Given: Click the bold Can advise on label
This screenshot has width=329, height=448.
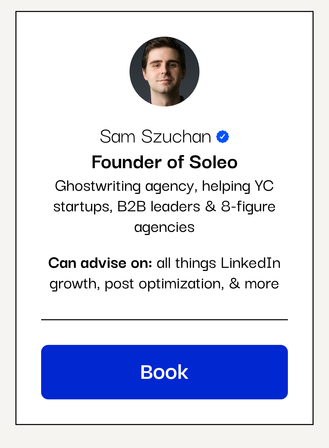Looking at the screenshot, I should pos(100,263).
